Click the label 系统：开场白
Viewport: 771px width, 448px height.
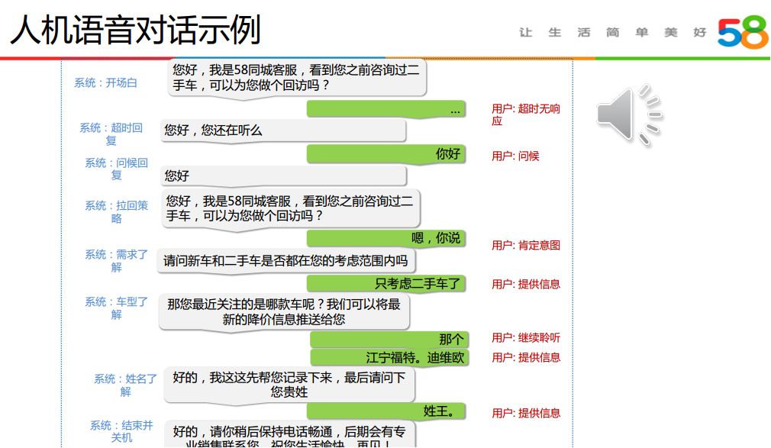point(105,82)
